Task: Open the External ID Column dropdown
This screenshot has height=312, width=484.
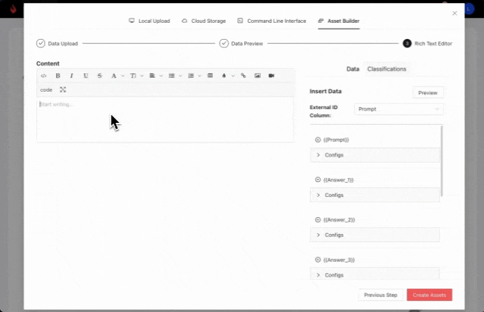Action: click(398, 109)
